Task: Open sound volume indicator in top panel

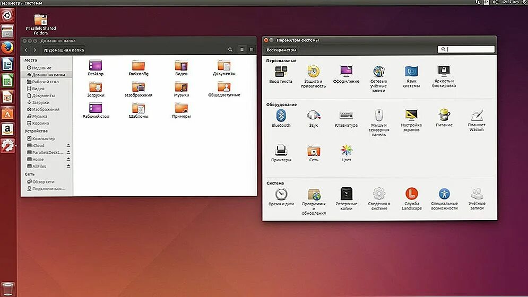Action: tap(495, 2)
